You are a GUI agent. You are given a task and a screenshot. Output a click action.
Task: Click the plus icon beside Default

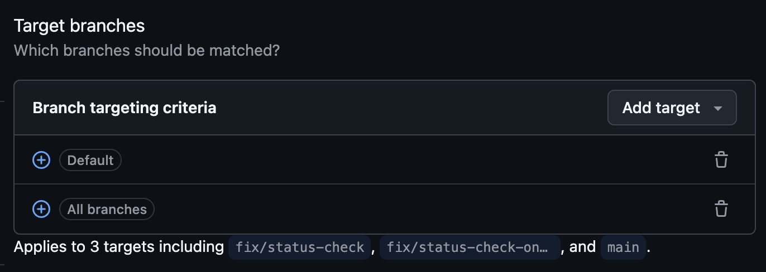(x=41, y=160)
